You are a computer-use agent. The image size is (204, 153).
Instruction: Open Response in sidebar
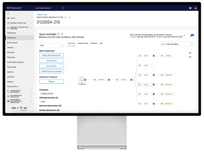click(20, 57)
